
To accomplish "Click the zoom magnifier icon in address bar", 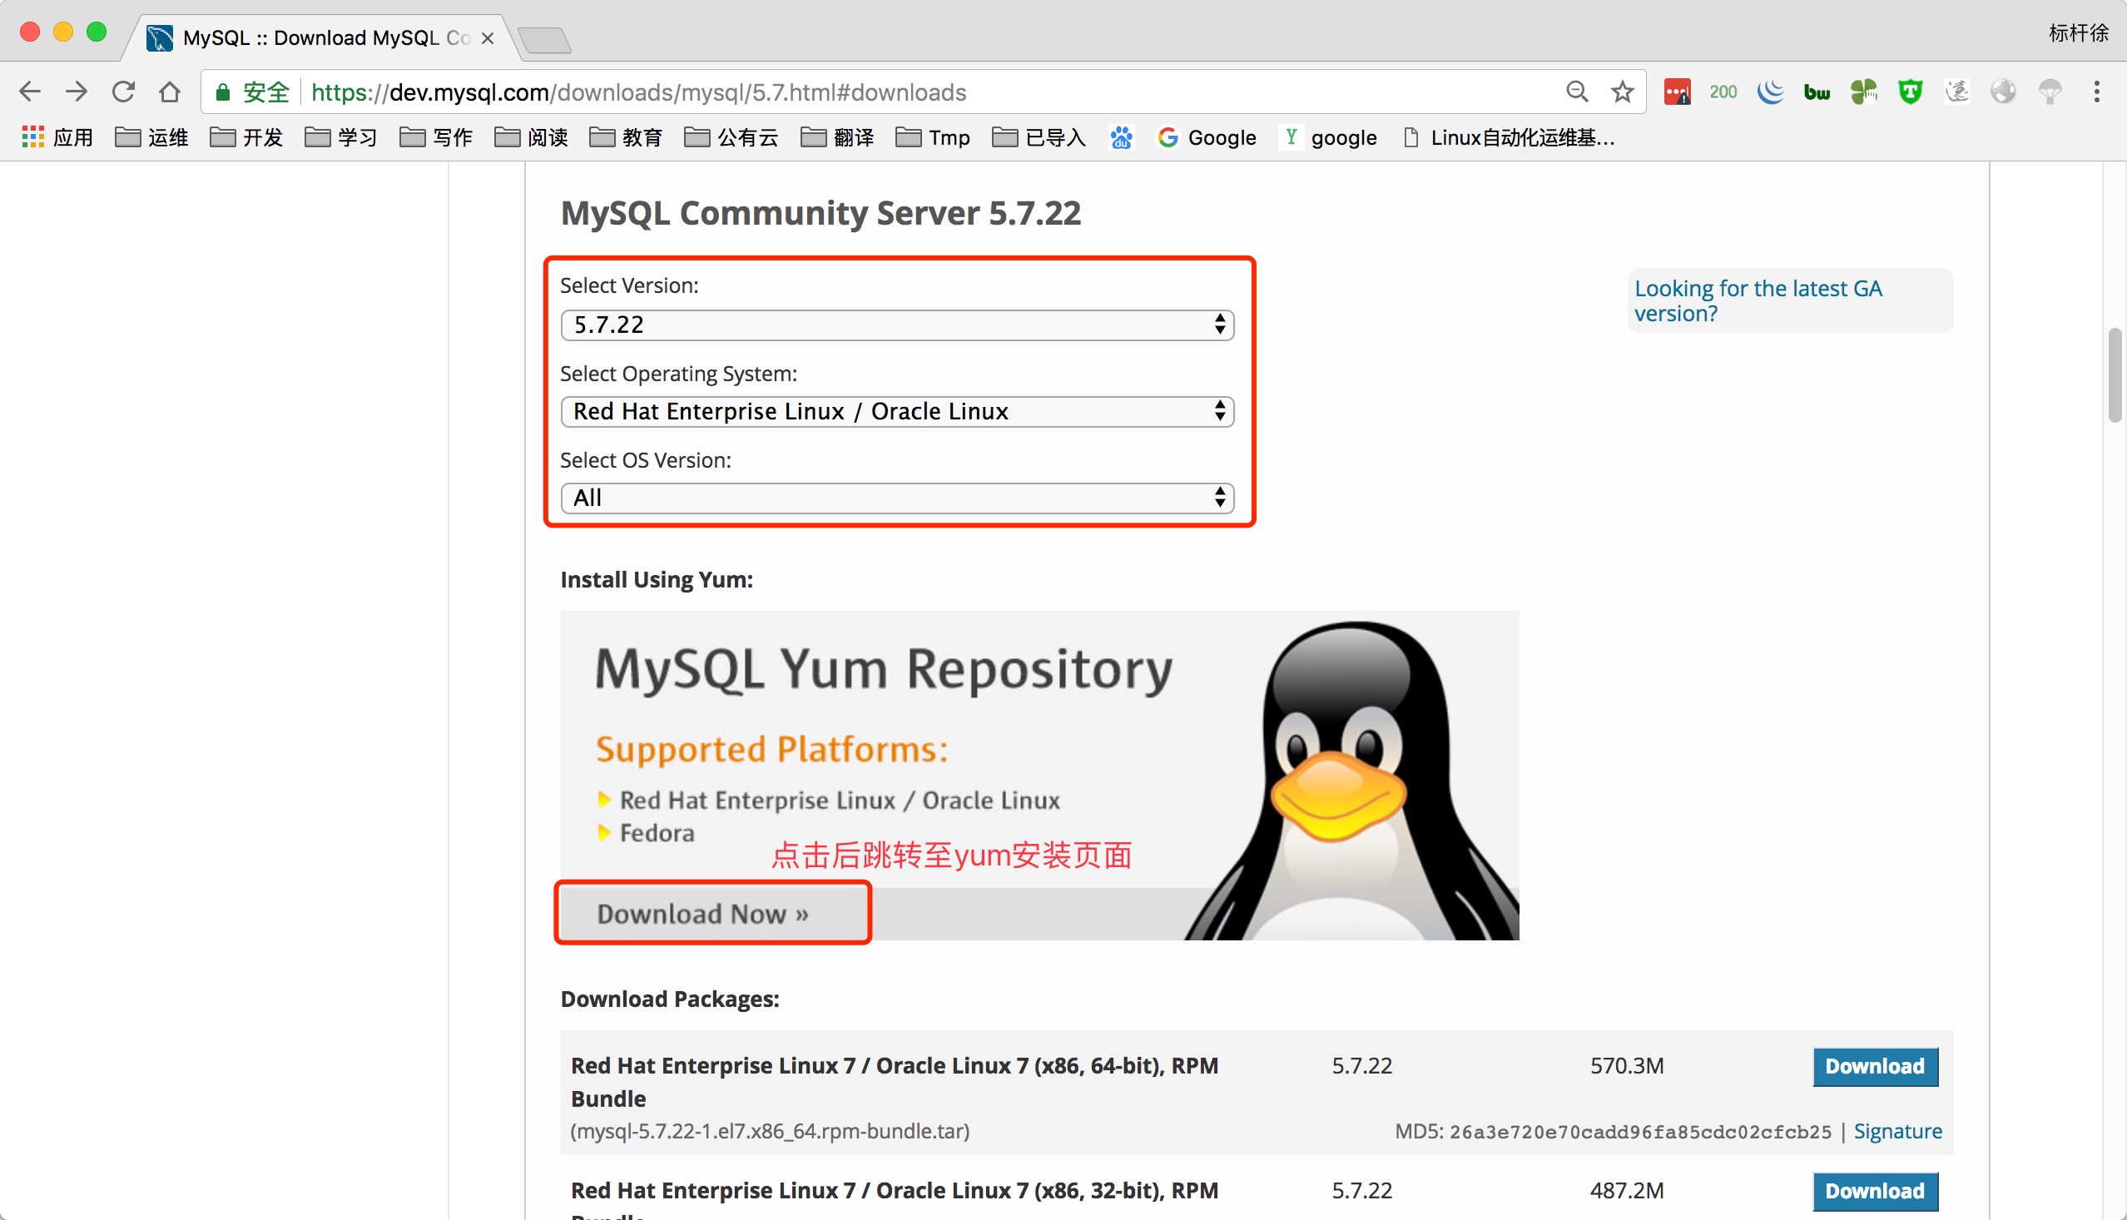I will pyautogui.click(x=1577, y=92).
